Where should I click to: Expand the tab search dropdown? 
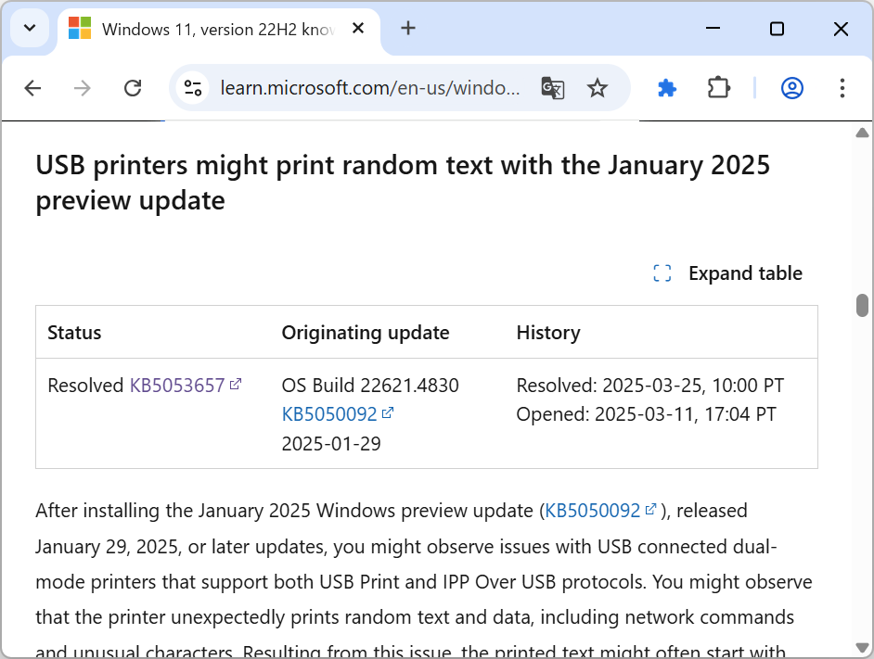(30, 29)
